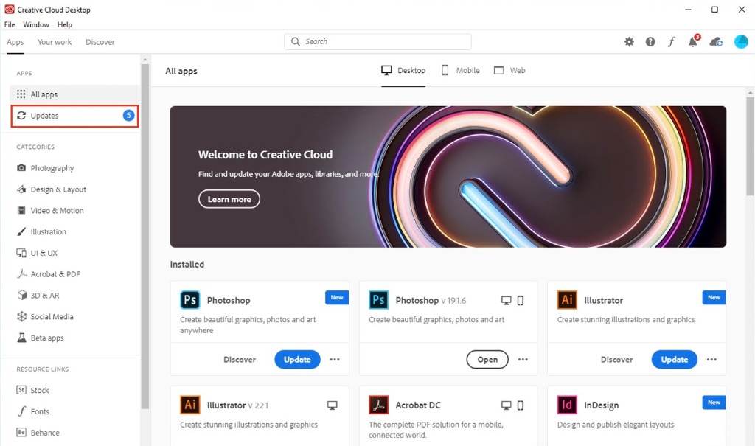Check the cloud sync status icon
The width and height of the screenshot is (755, 446).
(x=716, y=42)
